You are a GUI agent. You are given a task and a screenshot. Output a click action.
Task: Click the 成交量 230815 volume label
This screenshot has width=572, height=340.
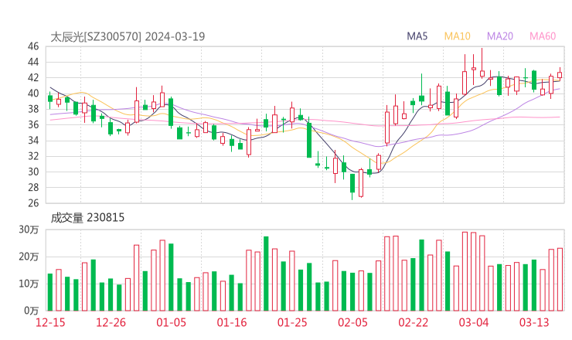(87, 218)
